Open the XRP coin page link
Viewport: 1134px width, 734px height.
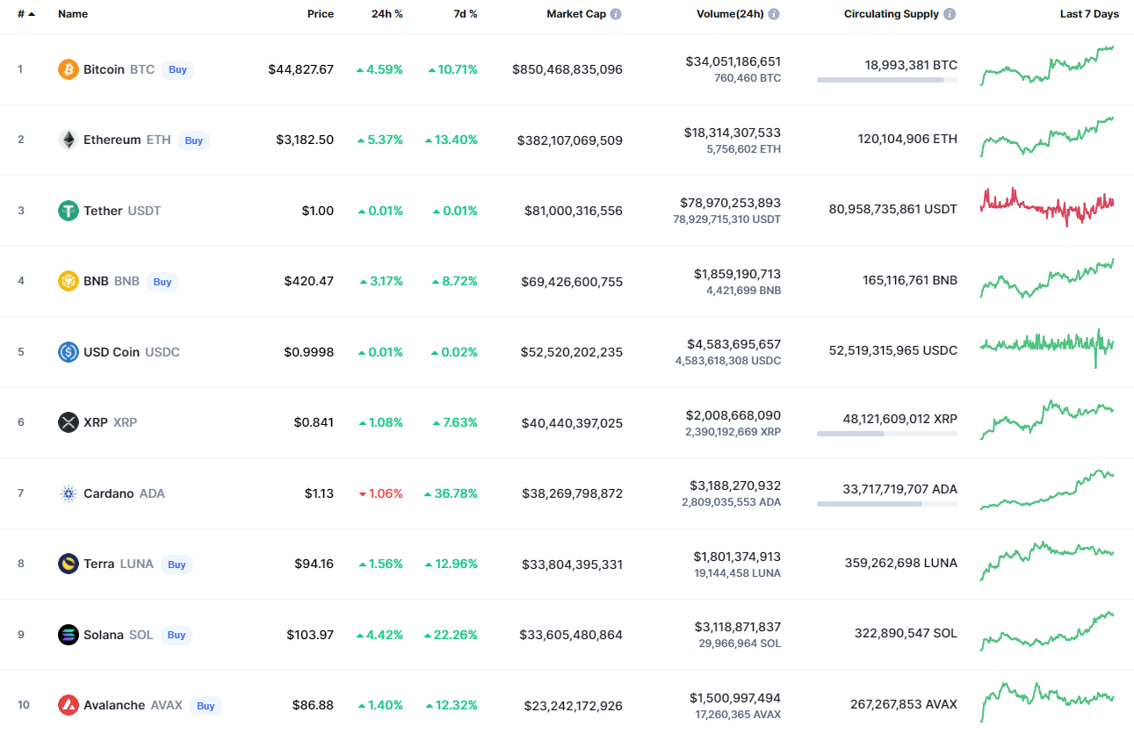96,422
